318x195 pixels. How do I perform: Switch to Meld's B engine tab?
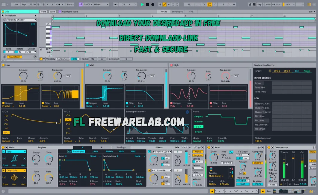point(101,148)
